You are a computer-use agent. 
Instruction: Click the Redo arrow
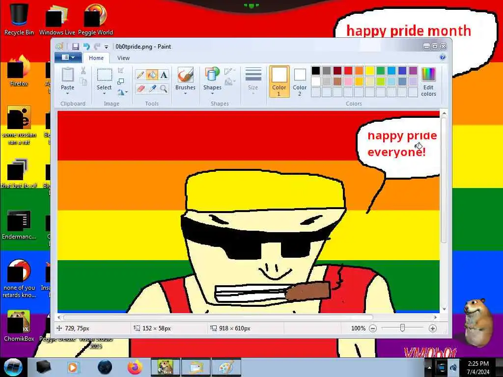[x=97, y=47]
